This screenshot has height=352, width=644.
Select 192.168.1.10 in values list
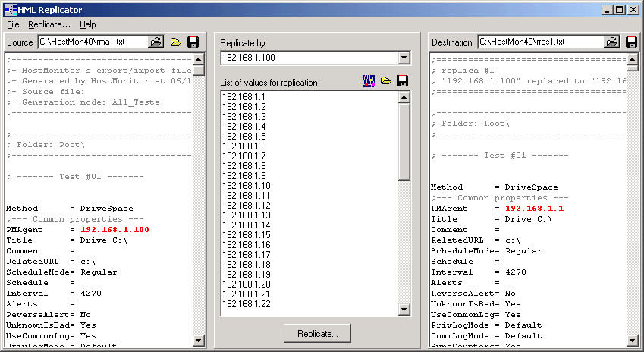pos(247,186)
